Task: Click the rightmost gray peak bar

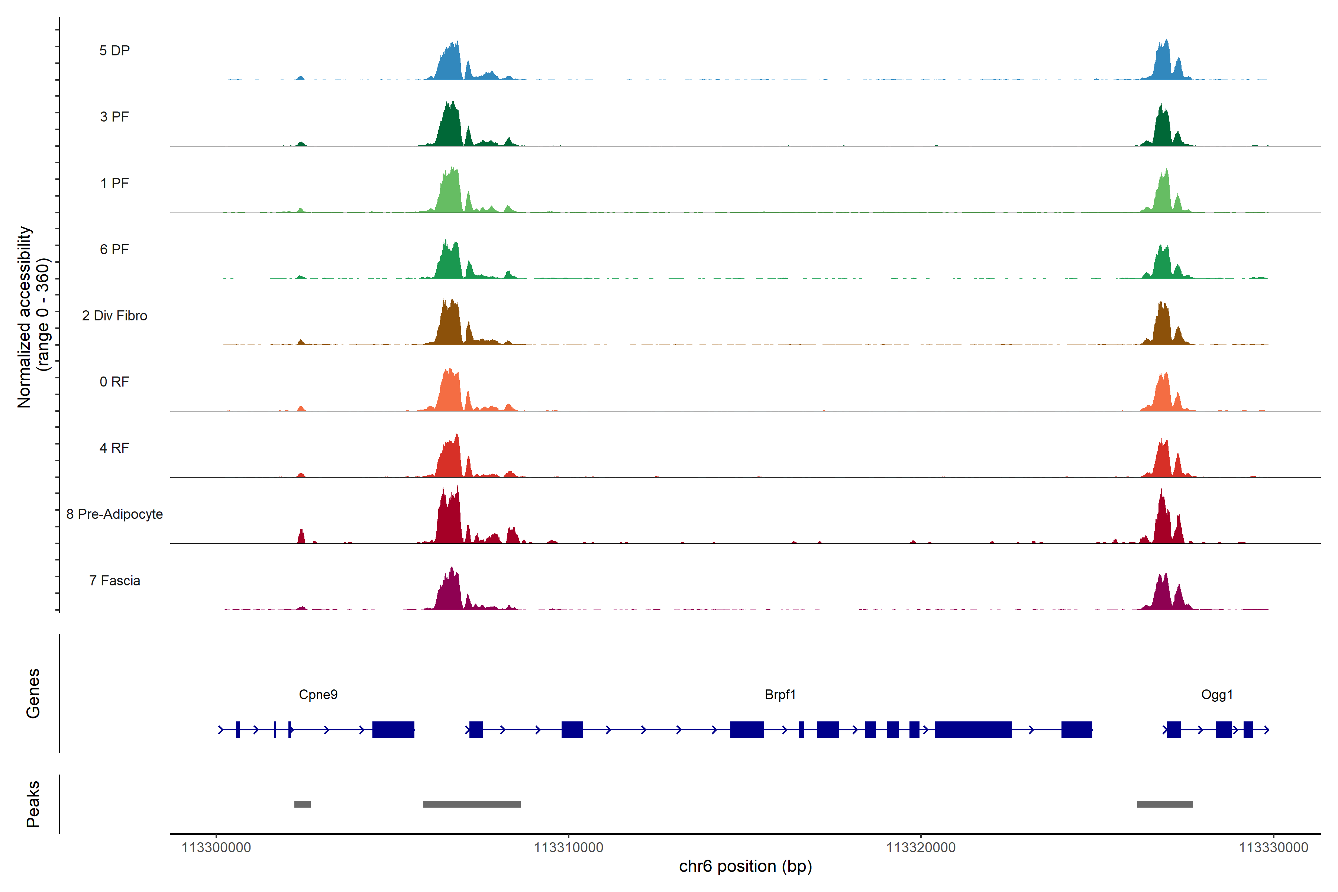Action: [1164, 804]
